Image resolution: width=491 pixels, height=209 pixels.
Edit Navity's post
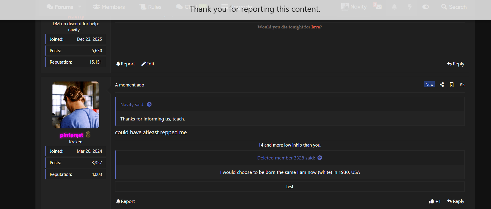click(148, 64)
